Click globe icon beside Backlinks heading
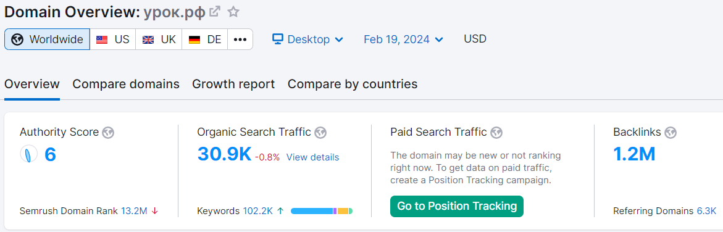The height and width of the screenshot is (232, 723). (671, 133)
